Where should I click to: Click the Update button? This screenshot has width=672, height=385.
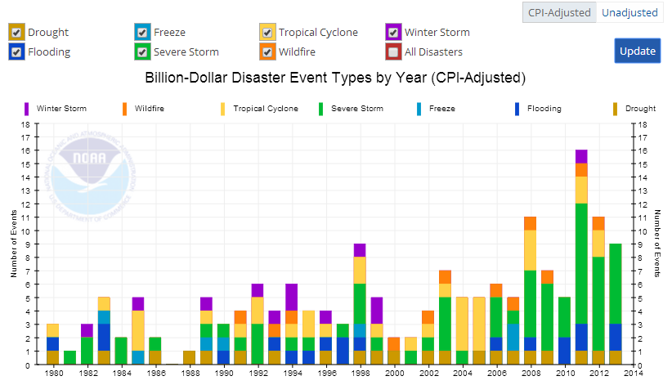click(x=638, y=51)
